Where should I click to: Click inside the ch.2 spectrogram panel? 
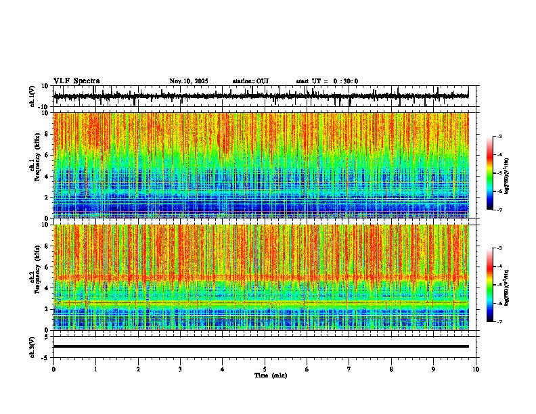pyautogui.click(x=261, y=277)
